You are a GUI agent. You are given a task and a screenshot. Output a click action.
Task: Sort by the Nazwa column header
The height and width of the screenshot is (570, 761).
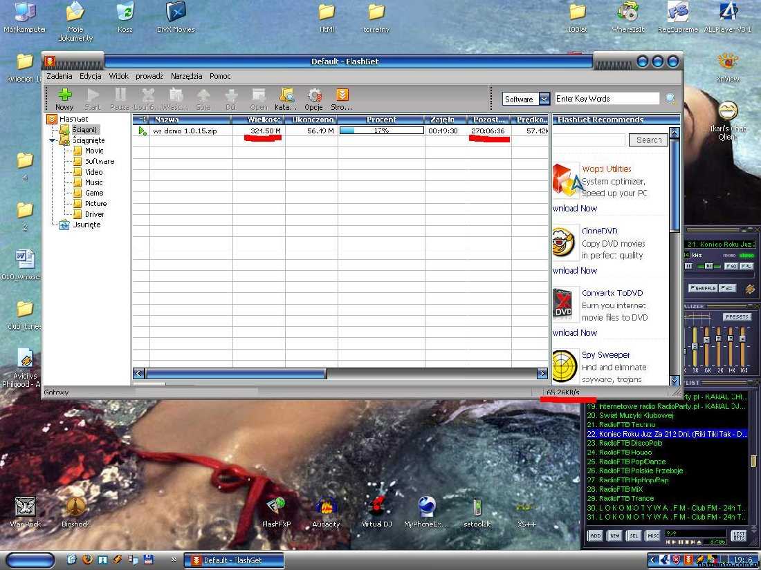tap(191, 120)
